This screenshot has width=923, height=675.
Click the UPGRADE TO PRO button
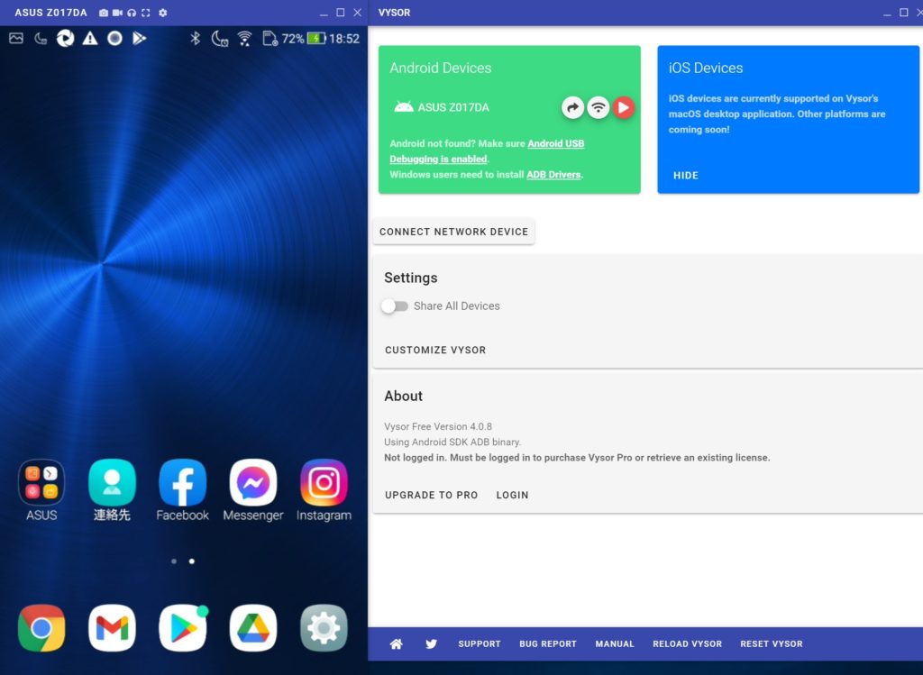click(x=432, y=496)
